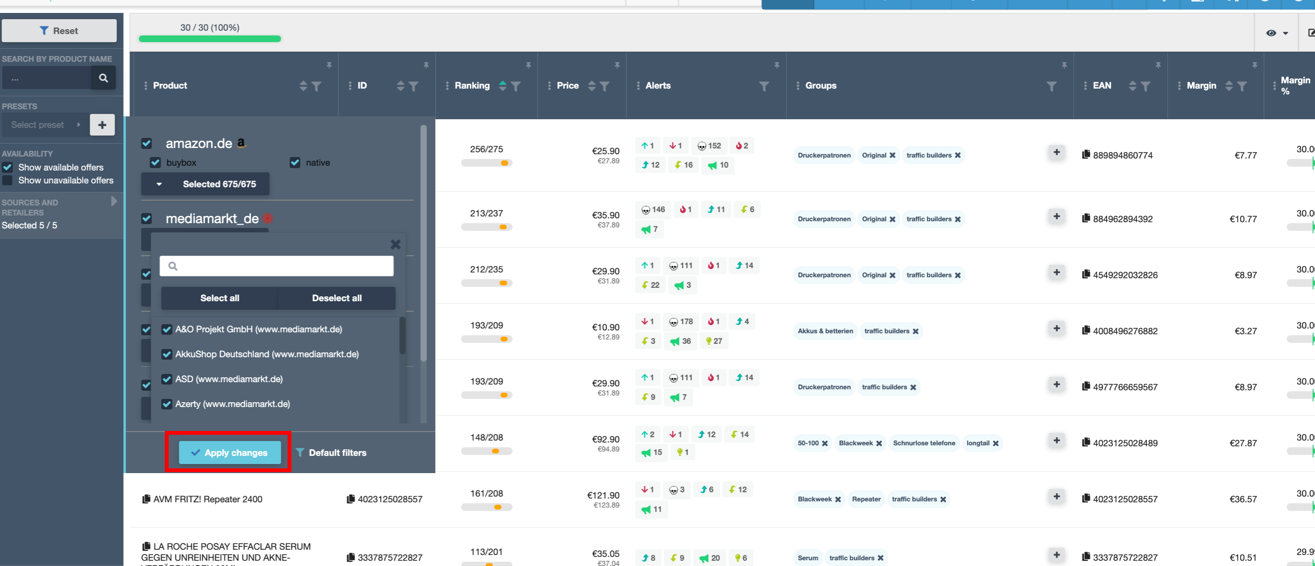Remove Blackweek tag from the 148/208 row
The width and height of the screenshot is (1315, 566).
click(x=879, y=443)
